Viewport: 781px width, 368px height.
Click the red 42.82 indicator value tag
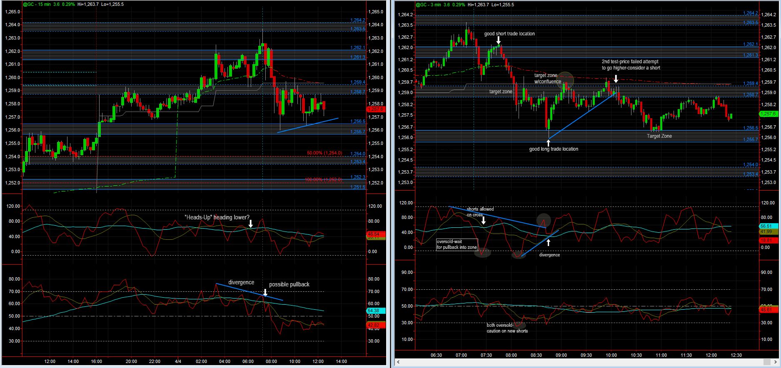[x=376, y=325]
